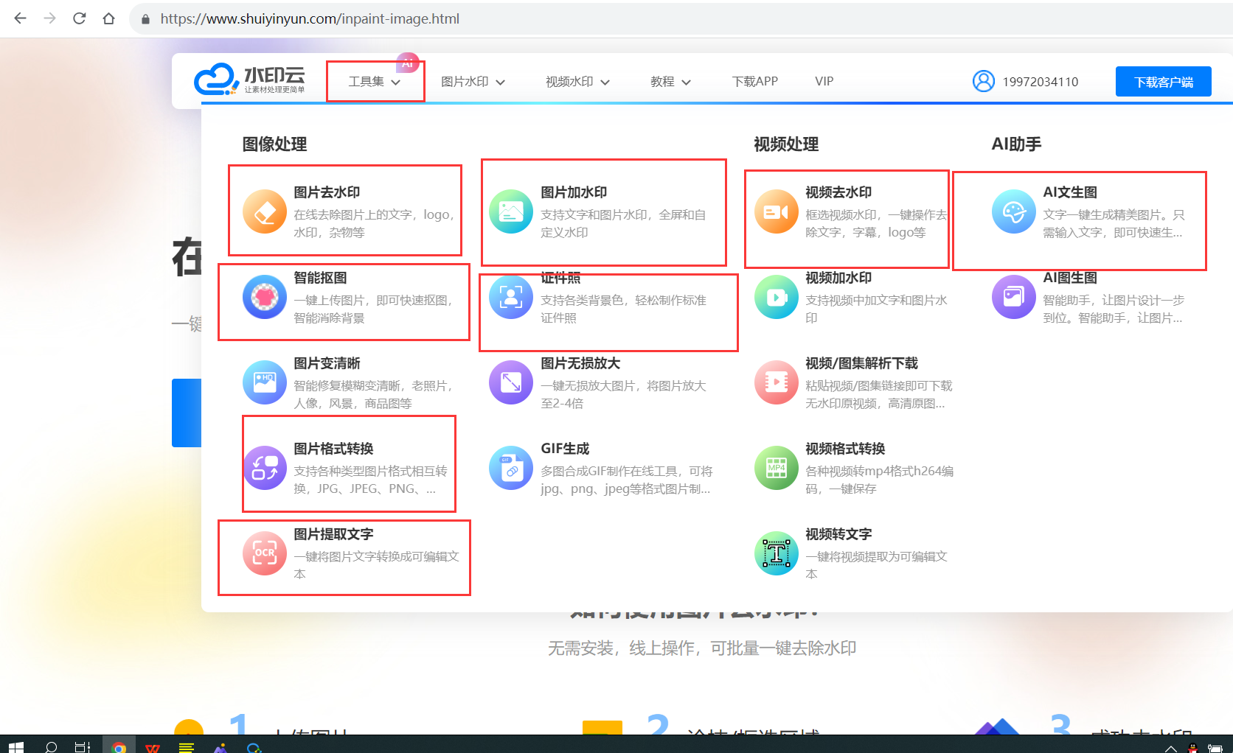Viewport: 1233px width, 753px height.
Task: Click the 视频加水印 play icon
Action: [x=777, y=297]
